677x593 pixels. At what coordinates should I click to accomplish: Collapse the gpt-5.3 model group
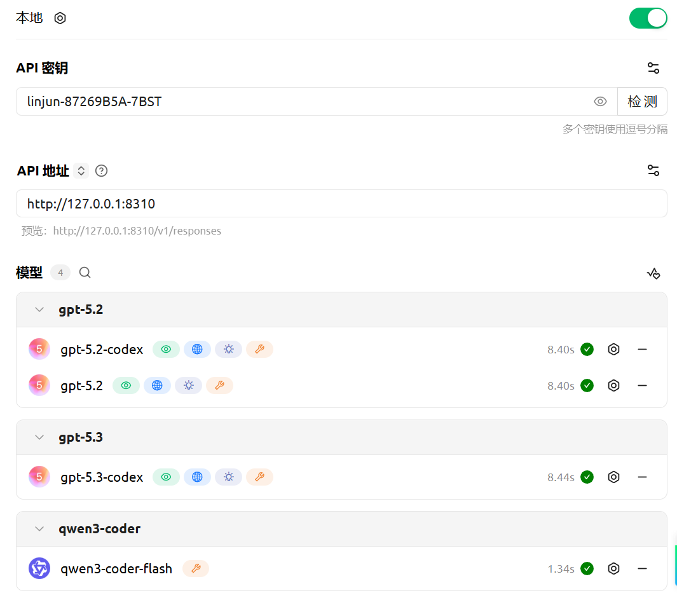[39, 437]
